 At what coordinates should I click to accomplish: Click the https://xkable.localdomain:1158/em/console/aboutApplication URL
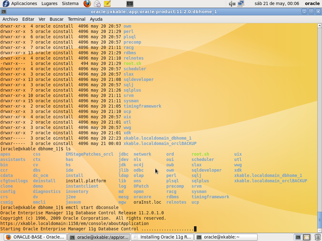(x=74, y=223)
